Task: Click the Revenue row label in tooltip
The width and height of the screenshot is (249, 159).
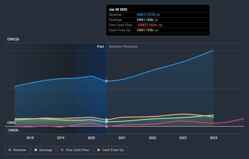Action: tap(115, 15)
